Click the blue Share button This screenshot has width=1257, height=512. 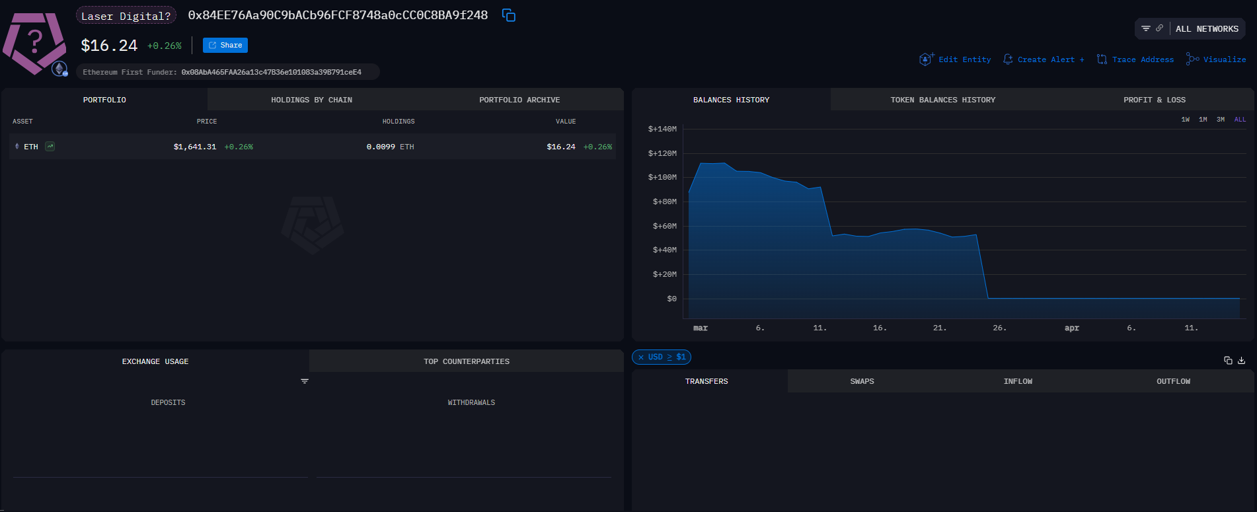225,45
